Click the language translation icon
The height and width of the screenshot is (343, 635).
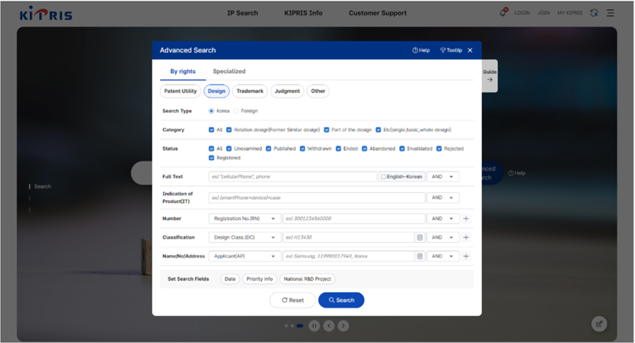(594, 13)
